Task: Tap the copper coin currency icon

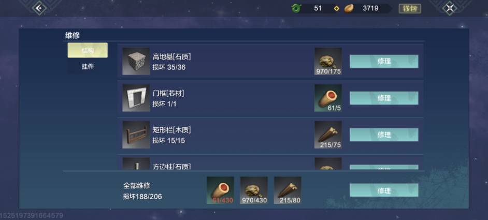Action: pyautogui.click(x=349, y=8)
